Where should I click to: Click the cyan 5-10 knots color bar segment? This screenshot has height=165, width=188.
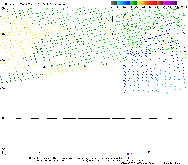tap(120, 3)
